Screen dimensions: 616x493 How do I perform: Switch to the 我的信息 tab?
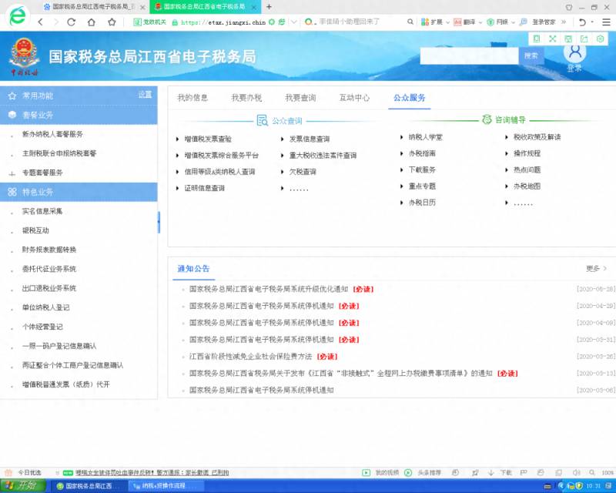click(x=192, y=98)
